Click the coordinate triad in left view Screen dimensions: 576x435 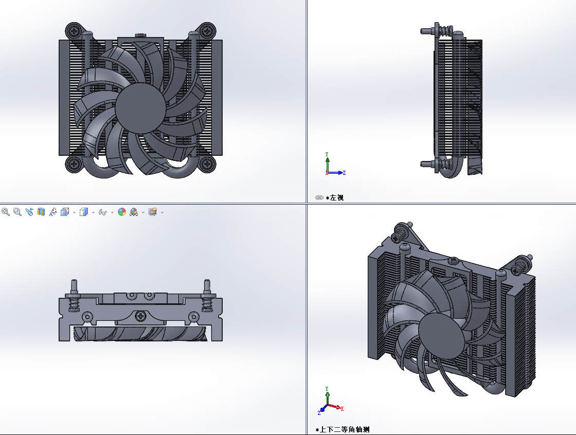(335, 165)
